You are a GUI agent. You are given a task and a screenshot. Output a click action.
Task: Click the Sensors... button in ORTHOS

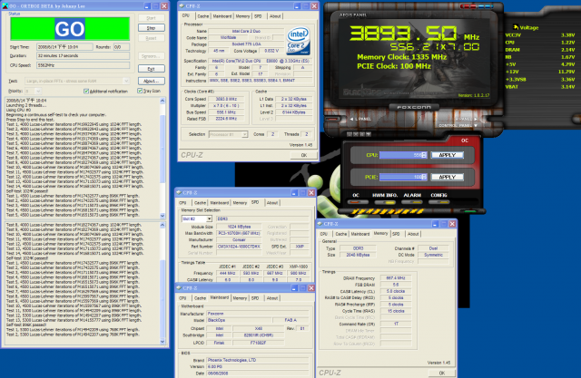point(152,56)
